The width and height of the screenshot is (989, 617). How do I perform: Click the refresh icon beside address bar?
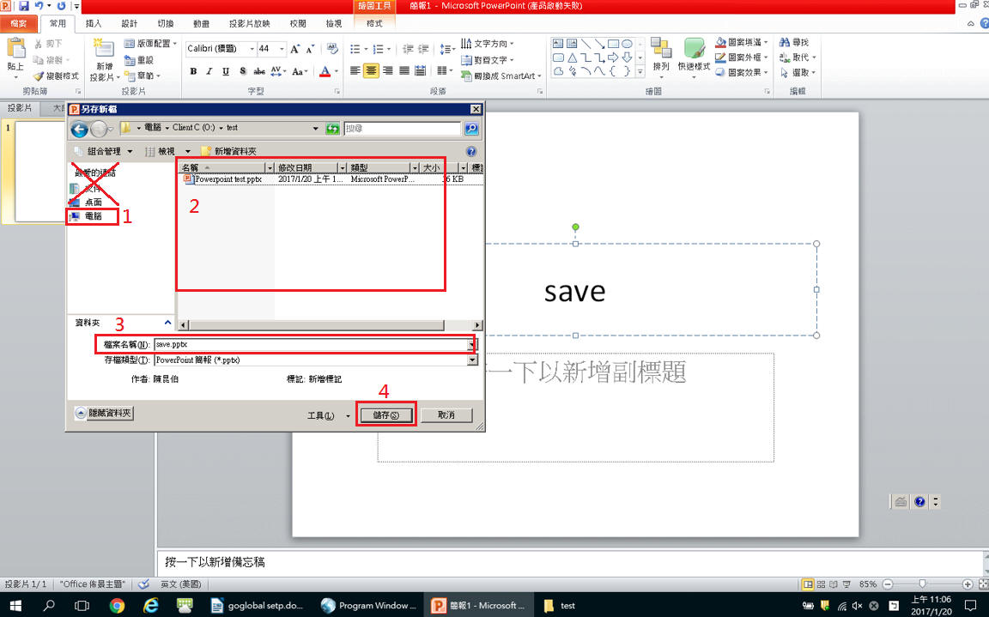(332, 129)
